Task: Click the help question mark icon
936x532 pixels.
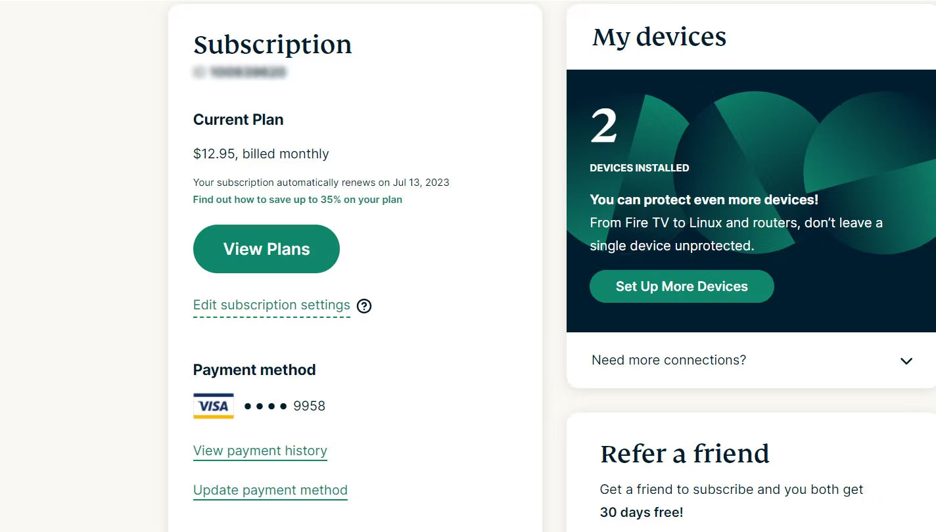Action: pos(364,306)
